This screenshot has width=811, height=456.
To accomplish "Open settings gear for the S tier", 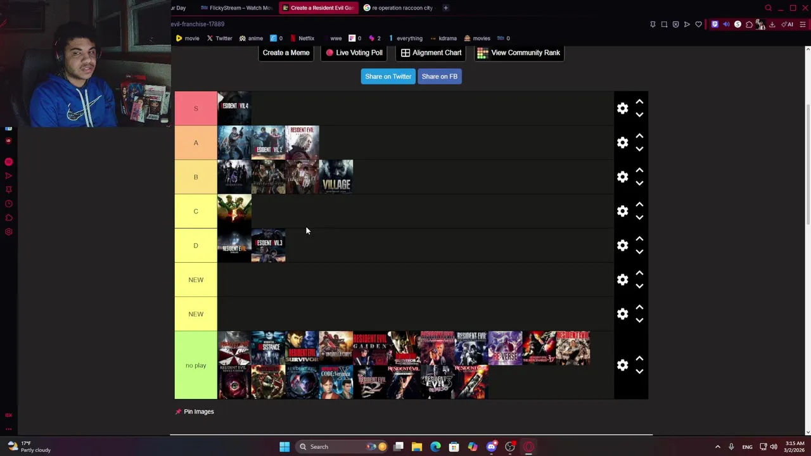I will 622,108.
